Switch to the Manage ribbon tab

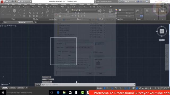(x=41, y=7)
